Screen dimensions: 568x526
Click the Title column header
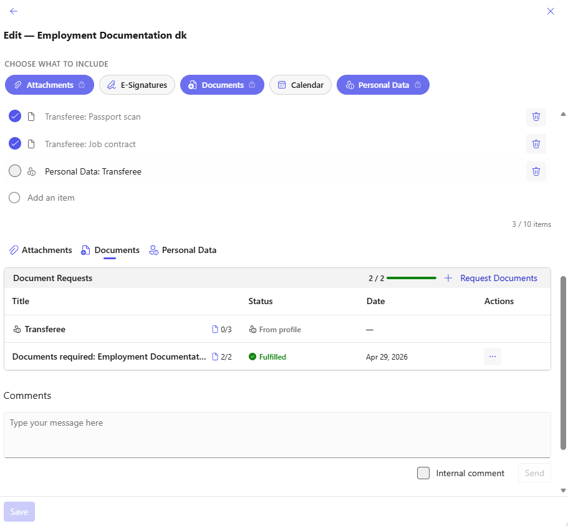(21, 301)
